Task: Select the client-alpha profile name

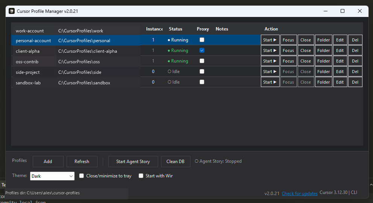Action: [x=27, y=51]
